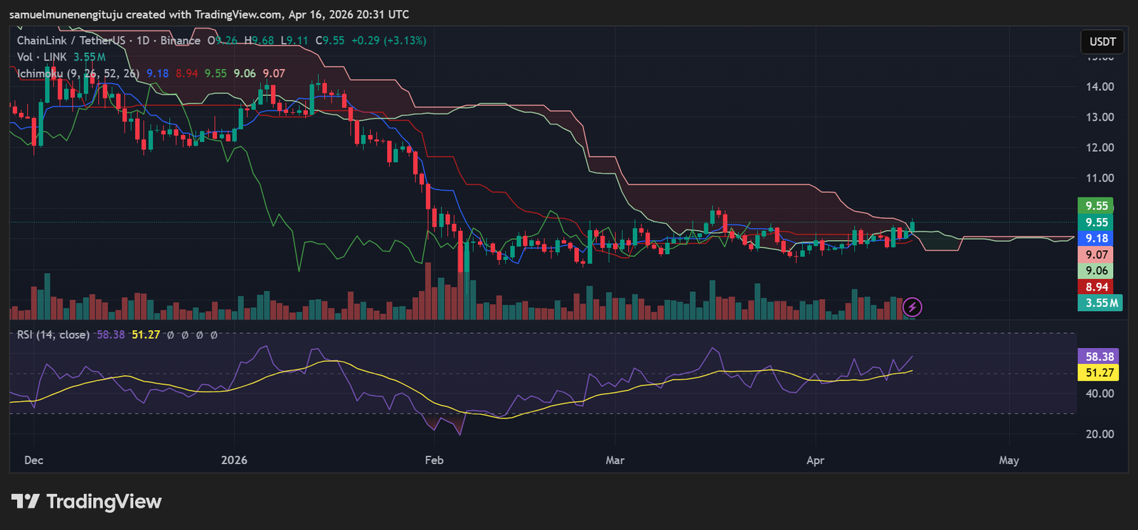1138x530 pixels.
Task: Click the pink 9.07 price axis label
Action: click(1096, 254)
